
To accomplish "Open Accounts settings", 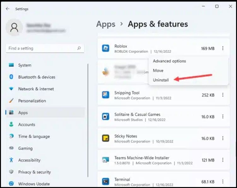I will 45,124.
